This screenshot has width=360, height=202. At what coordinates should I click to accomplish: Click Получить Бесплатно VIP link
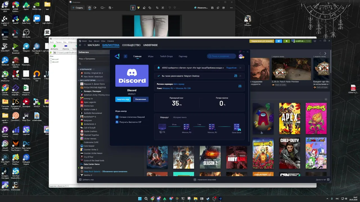click(129, 122)
